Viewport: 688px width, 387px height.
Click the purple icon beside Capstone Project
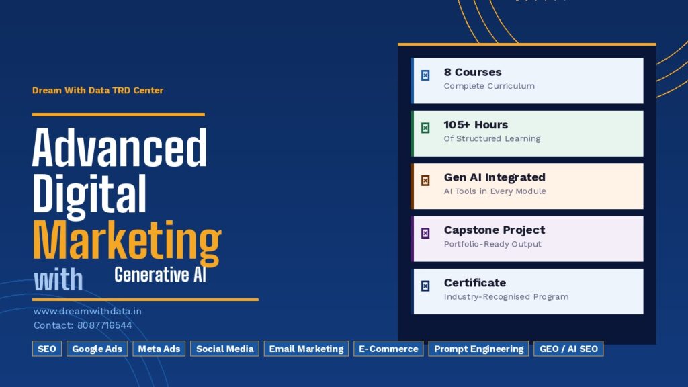click(x=425, y=233)
